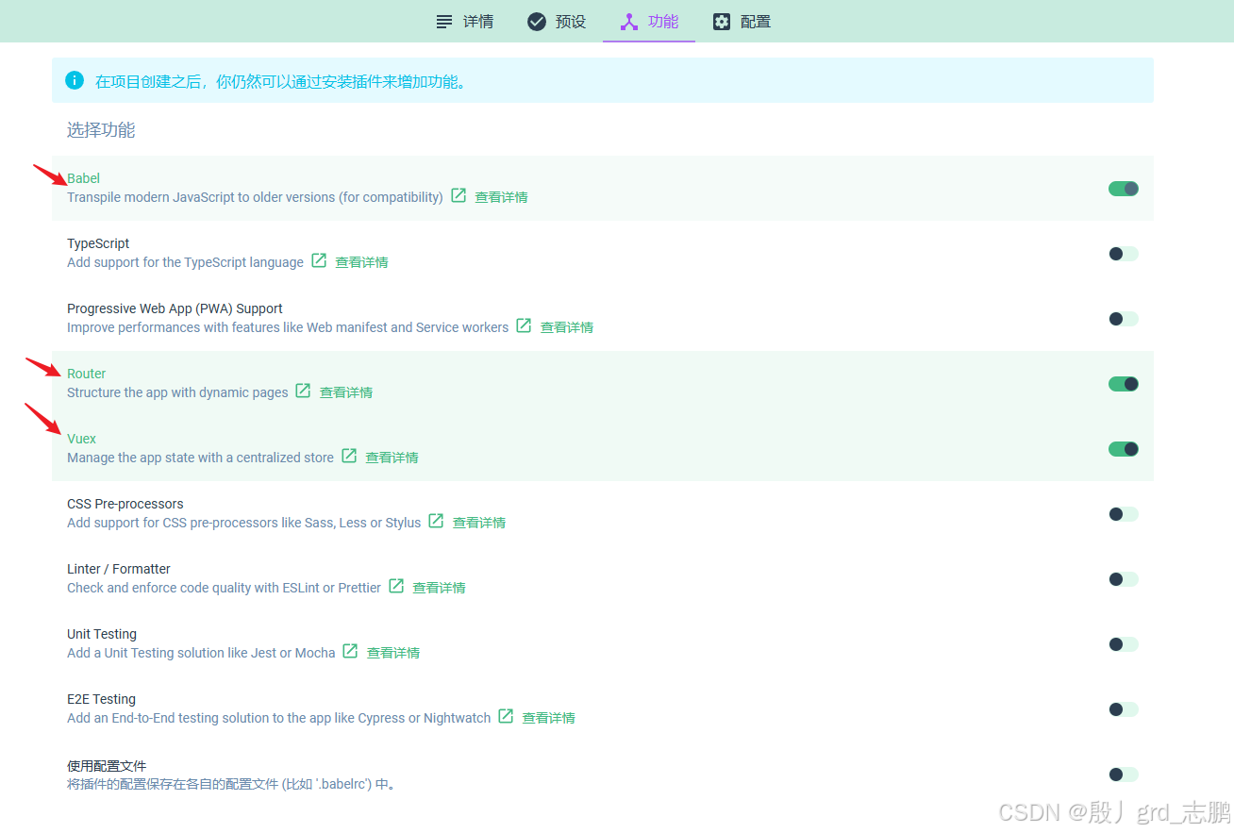This screenshot has width=1234, height=833.
Task: Click the '.babelrc' config file description text
Action: pyautogui.click(x=231, y=784)
